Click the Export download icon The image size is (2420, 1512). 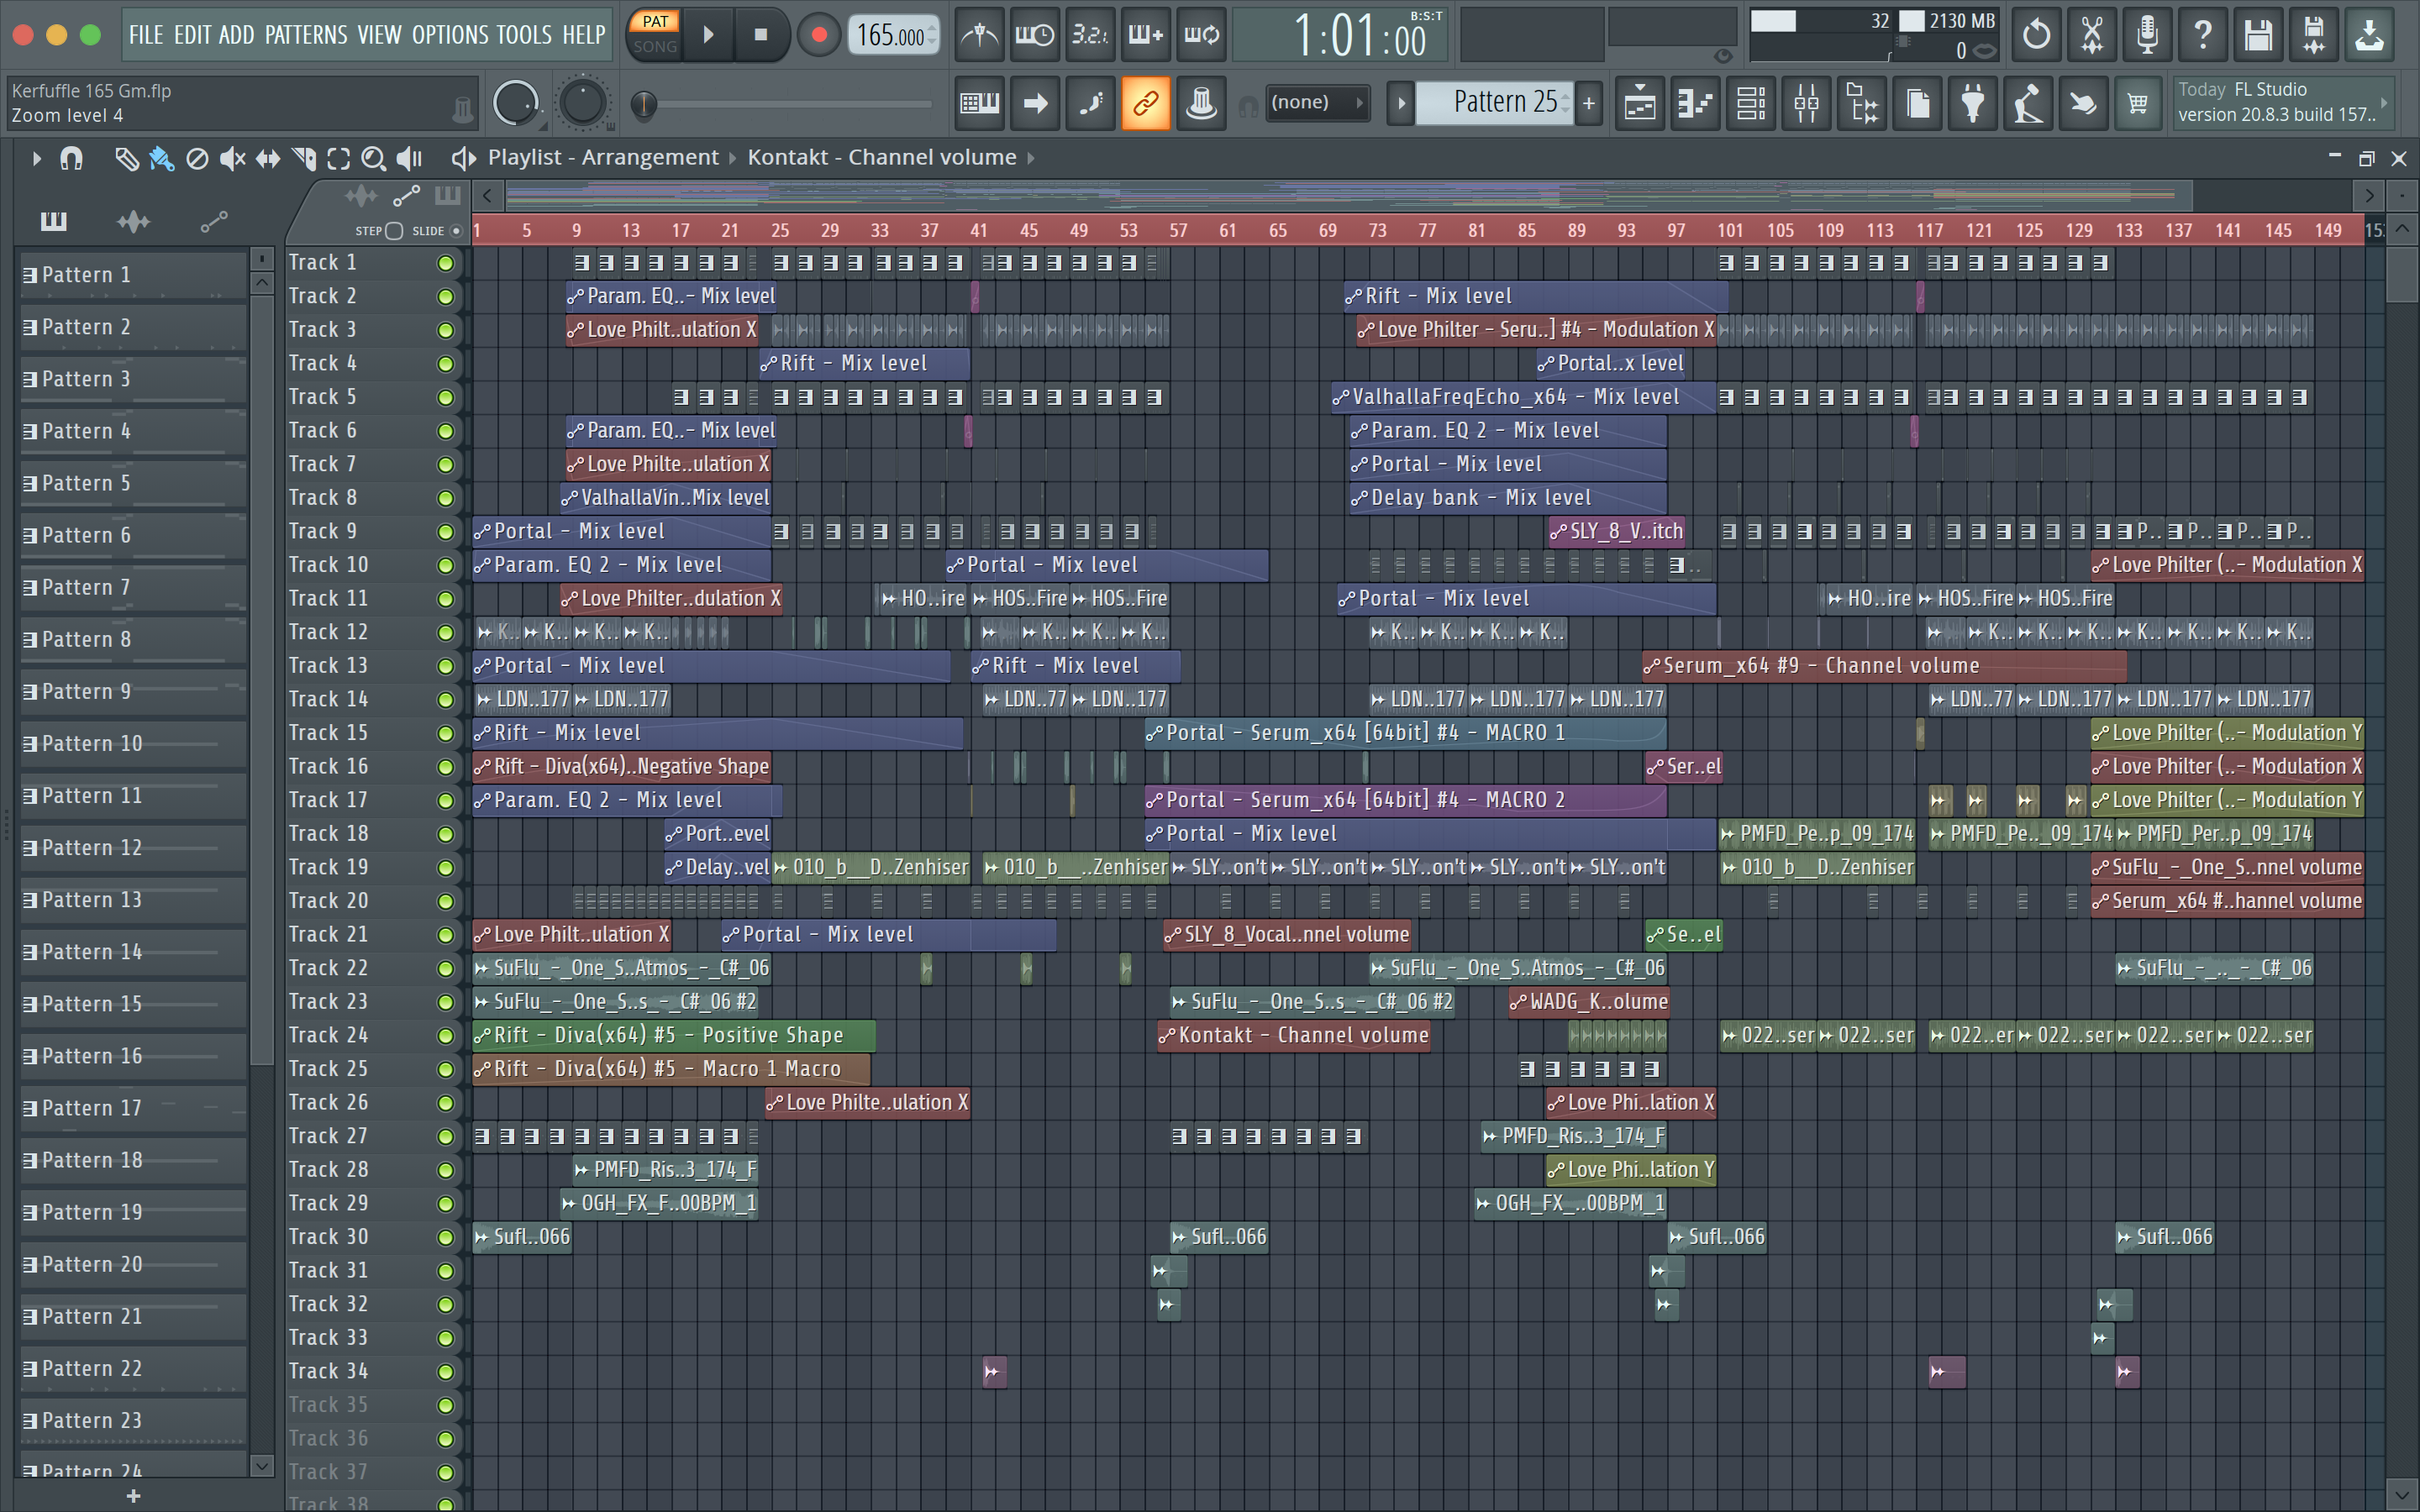[x=2369, y=35]
